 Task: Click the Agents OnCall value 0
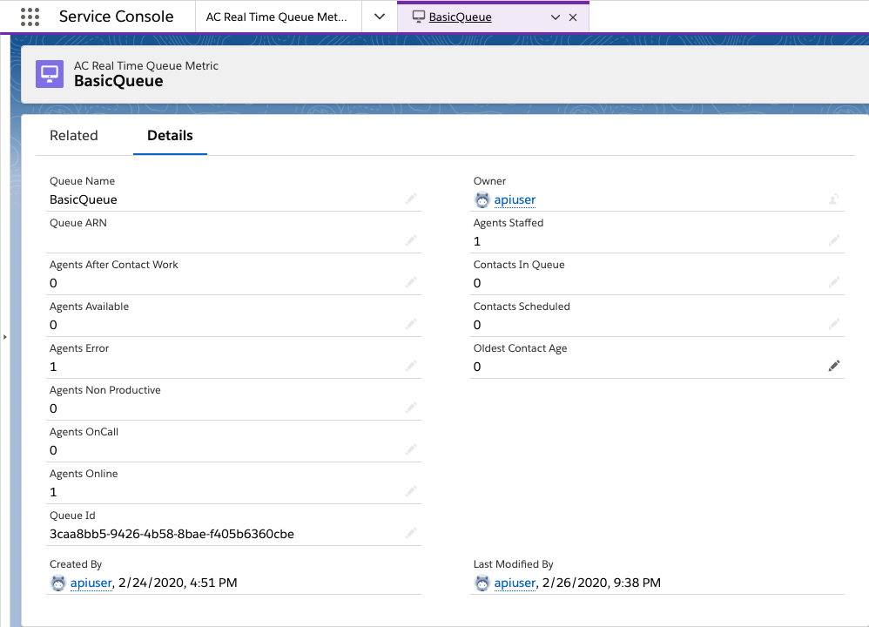53,450
